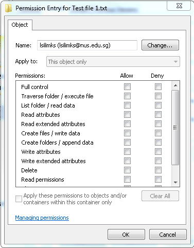This screenshot has width=194, height=248.
Task: Click the folder icon in title bar
Action: [8, 8]
